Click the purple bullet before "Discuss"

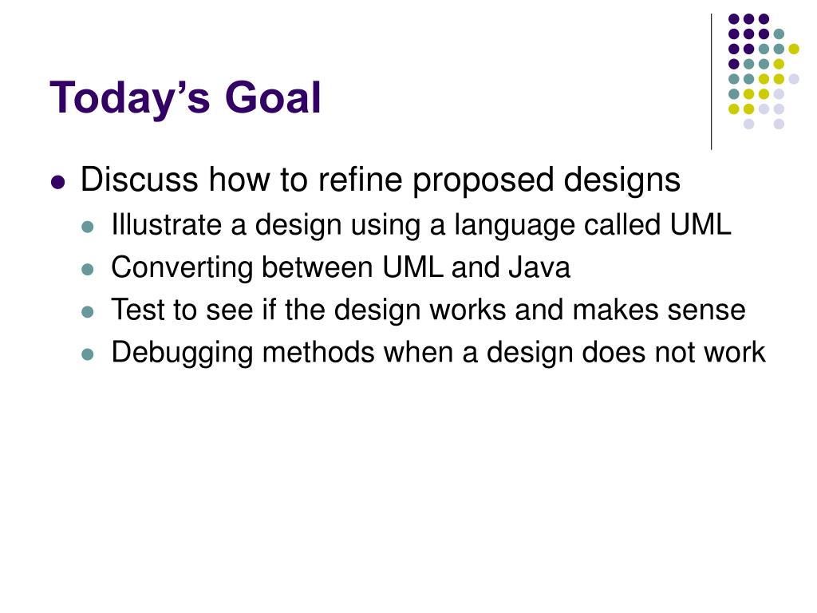coord(58,183)
